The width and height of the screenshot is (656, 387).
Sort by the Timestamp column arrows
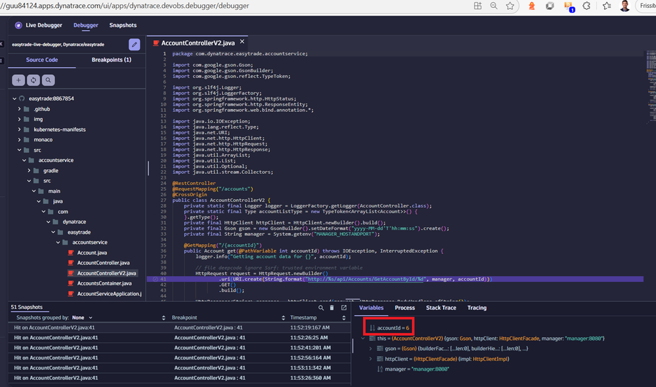pyautogui.click(x=344, y=317)
